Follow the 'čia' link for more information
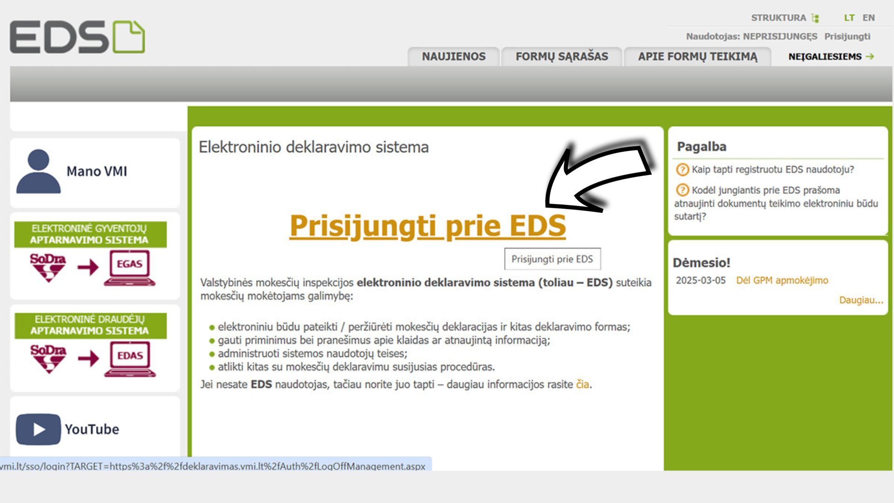Viewport: 894px width, 503px height. [582, 384]
